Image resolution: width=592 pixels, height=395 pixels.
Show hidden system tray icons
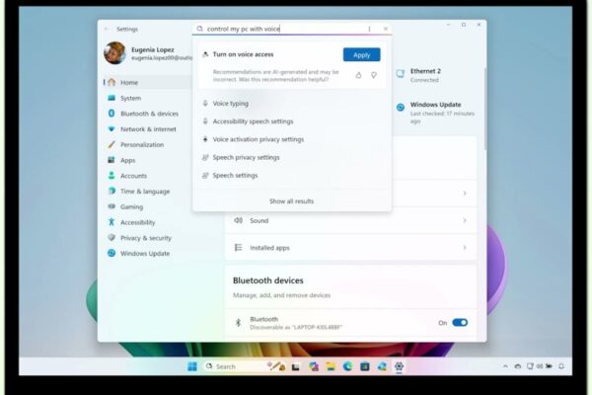[505, 366]
